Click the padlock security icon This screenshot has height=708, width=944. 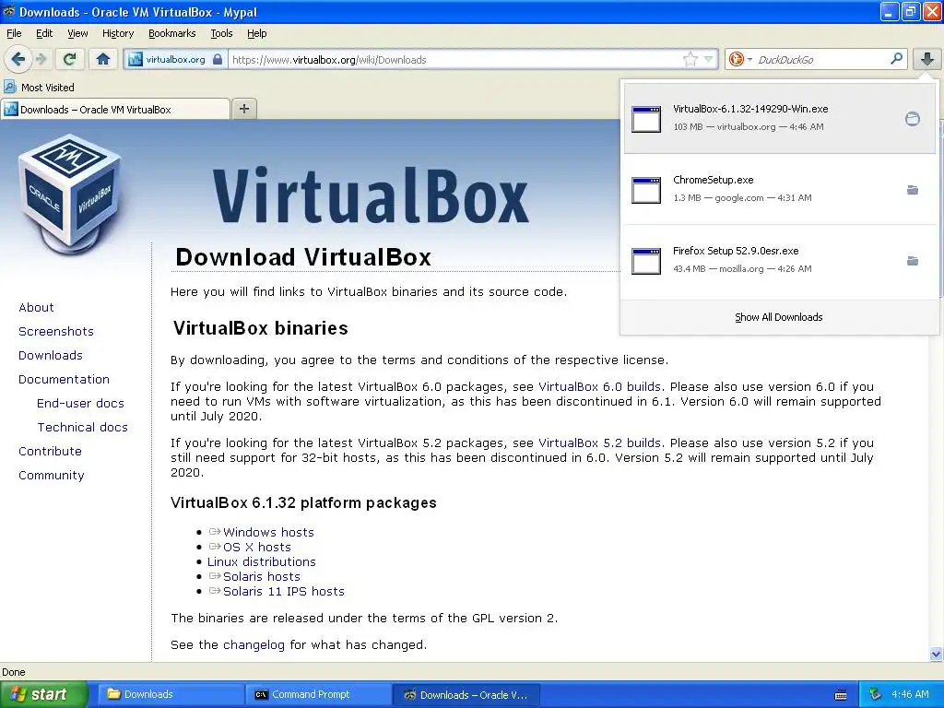click(x=218, y=59)
